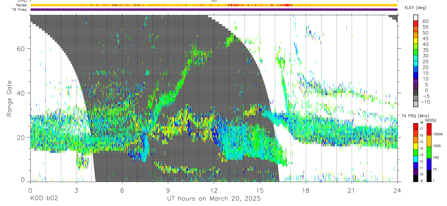Select the orange 1000–10000 noise swatch
The height and width of the screenshot is (206, 447).
[x=429, y=141]
